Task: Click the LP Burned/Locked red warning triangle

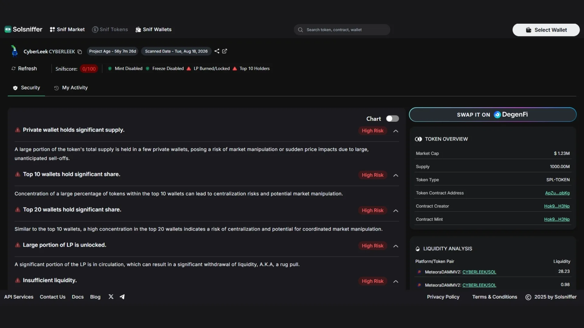Action: click(189, 69)
